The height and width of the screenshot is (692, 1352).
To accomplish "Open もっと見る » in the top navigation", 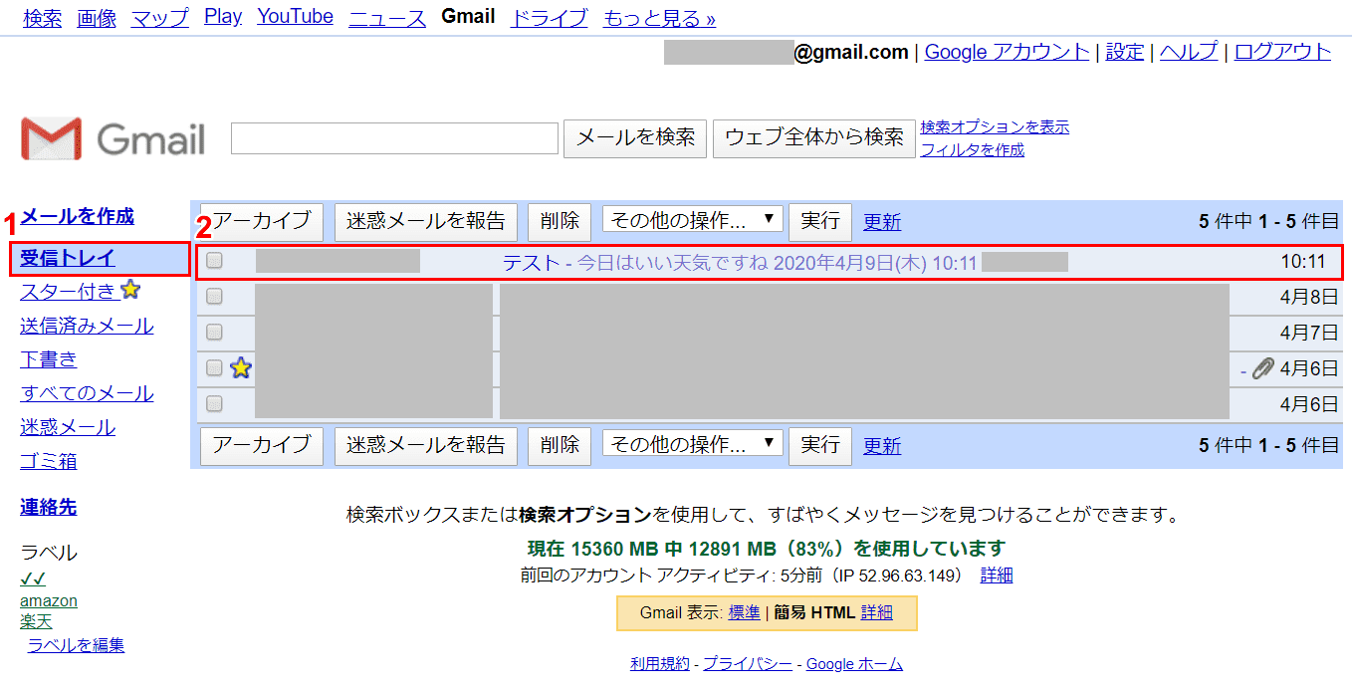I will (x=659, y=18).
